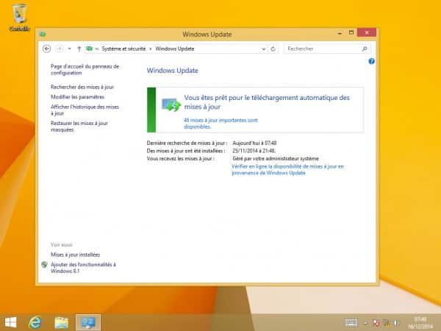Select 'Système et sécurité' breadcrumb
Viewport: 441px width, 331px height.
(125, 49)
